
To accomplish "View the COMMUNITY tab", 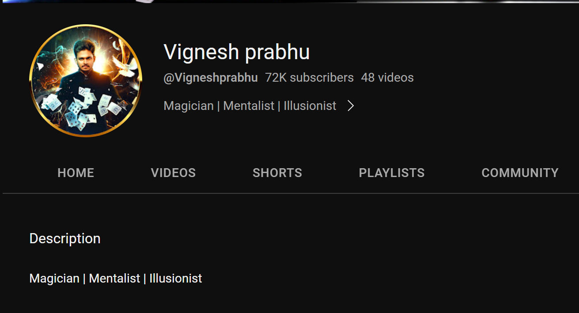I will click(520, 173).
